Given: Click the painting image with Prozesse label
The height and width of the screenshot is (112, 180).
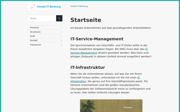Looking at the screenshot, I should tap(111, 106).
